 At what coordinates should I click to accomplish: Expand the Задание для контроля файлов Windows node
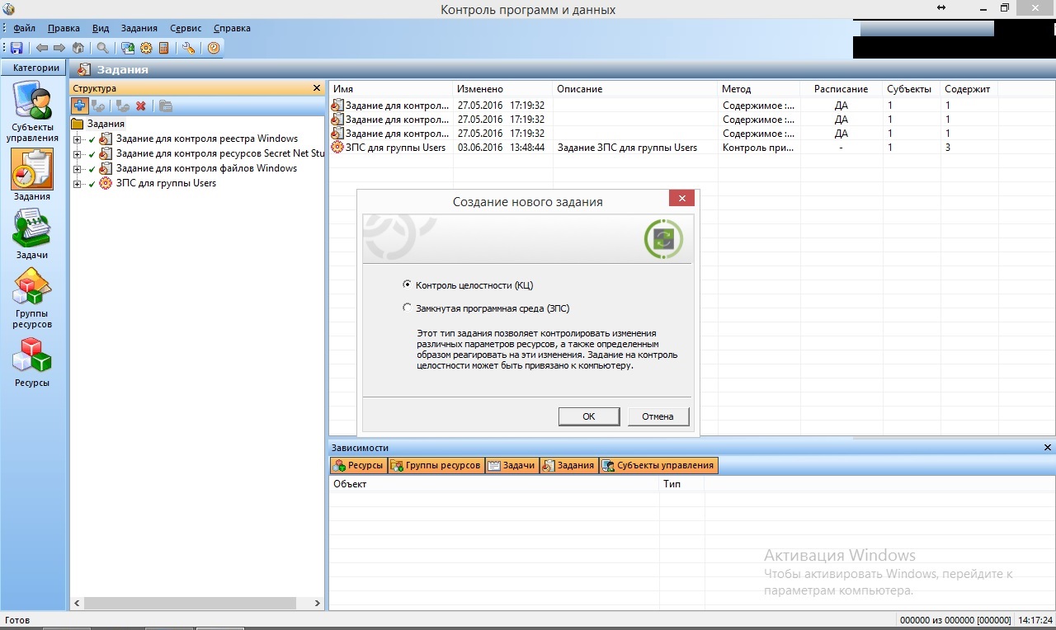click(x=78, y=168)
